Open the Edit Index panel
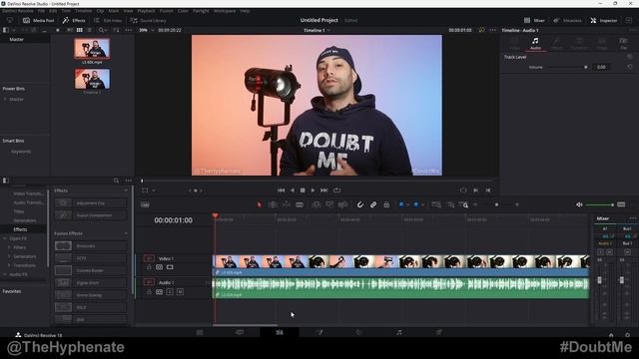Image resolution: width=639 pixels, height=359 pixels. [x=108, y=20]
